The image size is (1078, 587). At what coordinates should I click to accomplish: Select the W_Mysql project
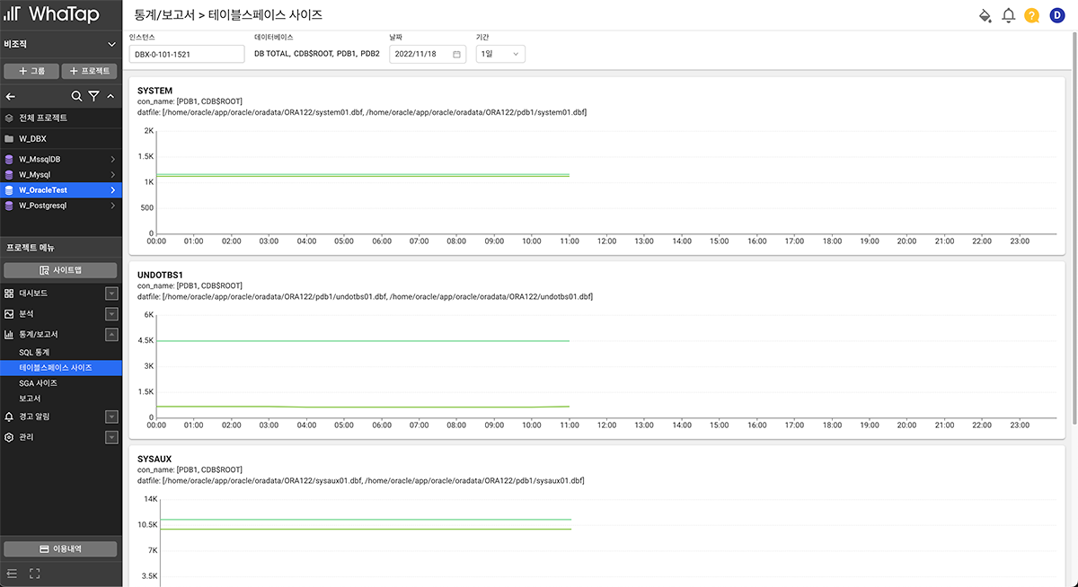(60, 174)
